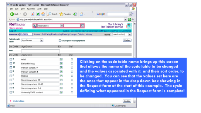Click the red Stop loading icon
201x113 pixels.
coord(33,14)
